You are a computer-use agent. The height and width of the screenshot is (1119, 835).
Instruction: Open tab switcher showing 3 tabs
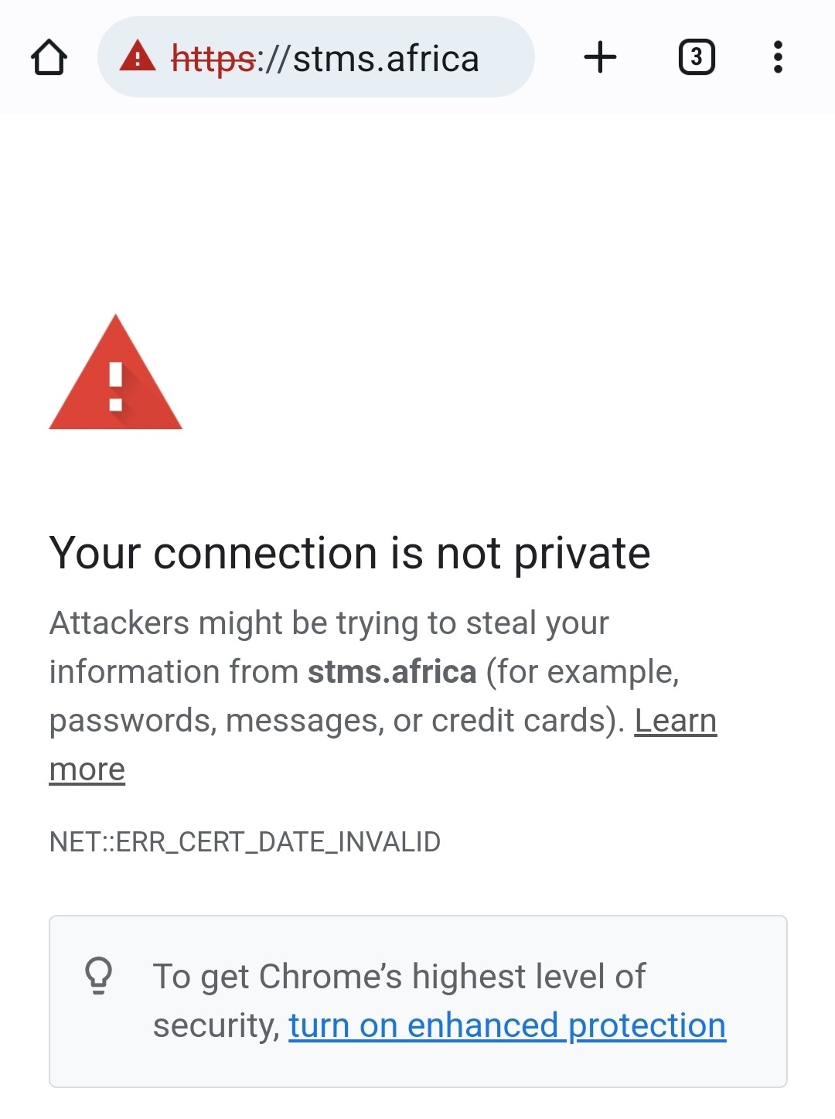tap(696, 57)
